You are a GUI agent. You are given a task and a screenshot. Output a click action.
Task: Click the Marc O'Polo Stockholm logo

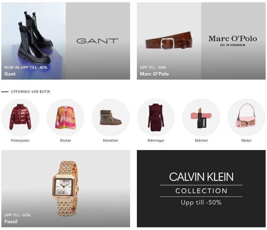point(233,41)
